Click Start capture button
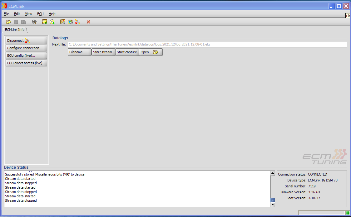This screenshot has width=351, height=217. point(127,52)
